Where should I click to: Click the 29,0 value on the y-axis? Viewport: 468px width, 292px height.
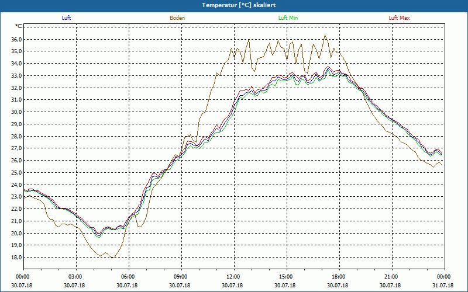pos(17,124)
